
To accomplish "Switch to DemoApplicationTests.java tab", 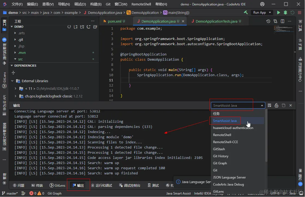I will tap(216, 21).
